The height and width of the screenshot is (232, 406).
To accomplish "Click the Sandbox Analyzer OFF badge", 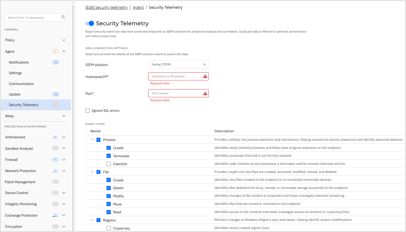I will click(55, 148).
